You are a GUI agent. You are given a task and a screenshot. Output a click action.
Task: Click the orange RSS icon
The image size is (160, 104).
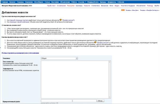tap(123, 10)
